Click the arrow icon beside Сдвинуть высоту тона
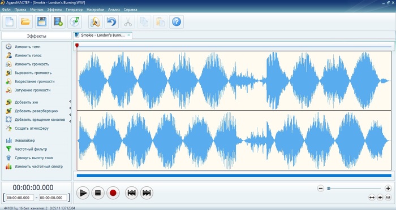396x210 pixels. tap(8, 158)
